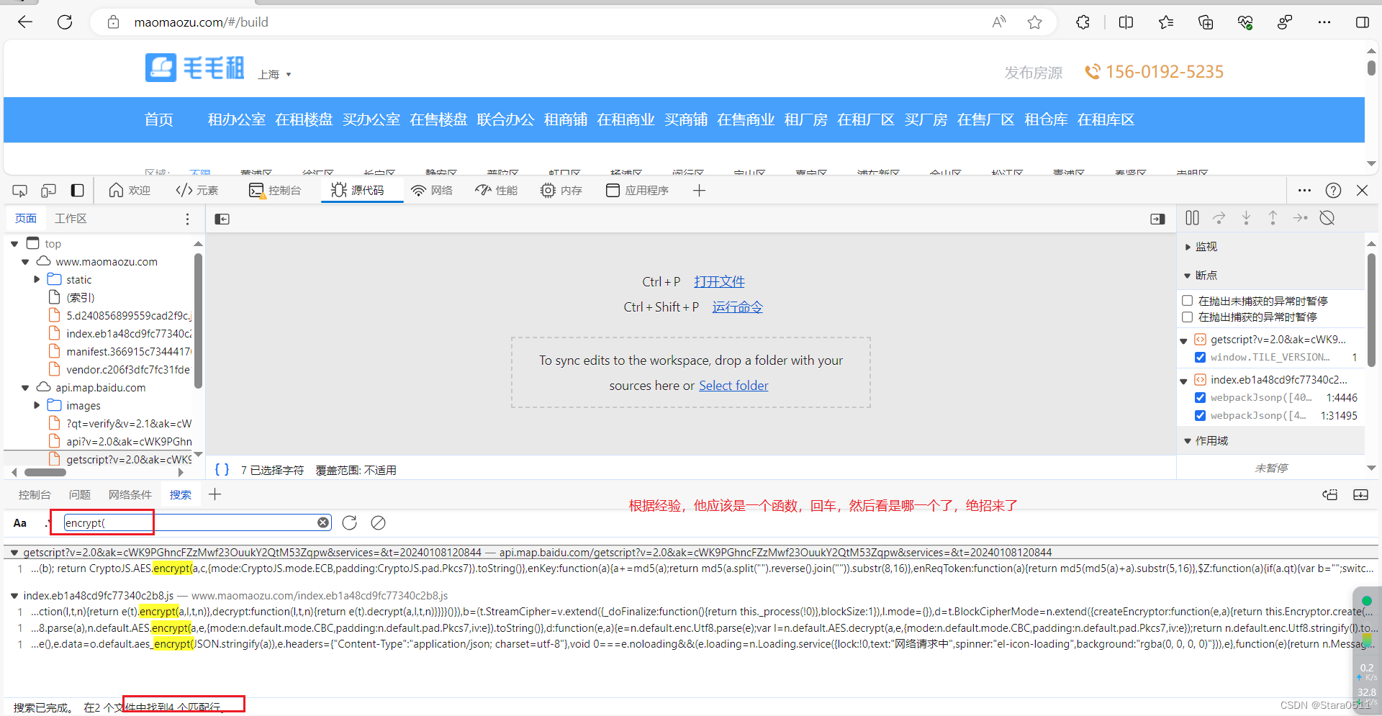The width and height of the screenshot is (1382, 716).
Task: Toggle pause on caught exceptions checkbox
Action: pos(1188,317)
